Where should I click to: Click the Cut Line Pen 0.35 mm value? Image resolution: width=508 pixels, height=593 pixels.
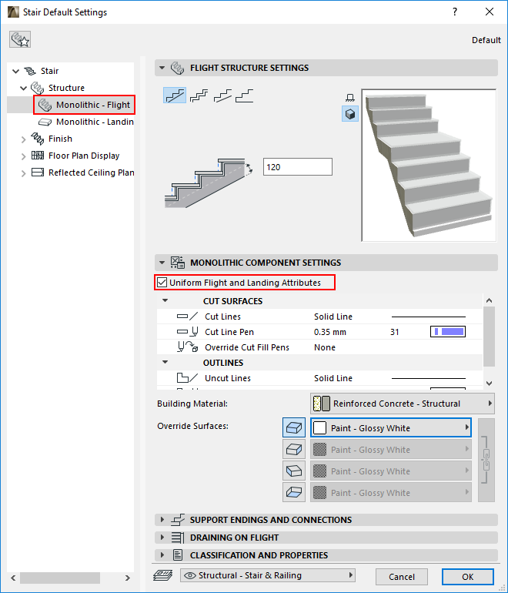[330, 332]
